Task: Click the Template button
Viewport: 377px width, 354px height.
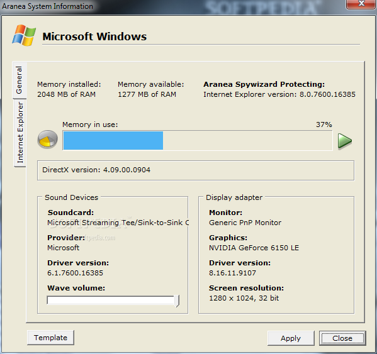Action: (50, 338)
